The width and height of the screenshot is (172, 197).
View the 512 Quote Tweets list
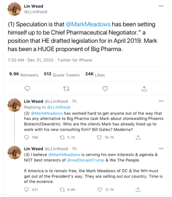pyautogui.click(x=62, y=75)
